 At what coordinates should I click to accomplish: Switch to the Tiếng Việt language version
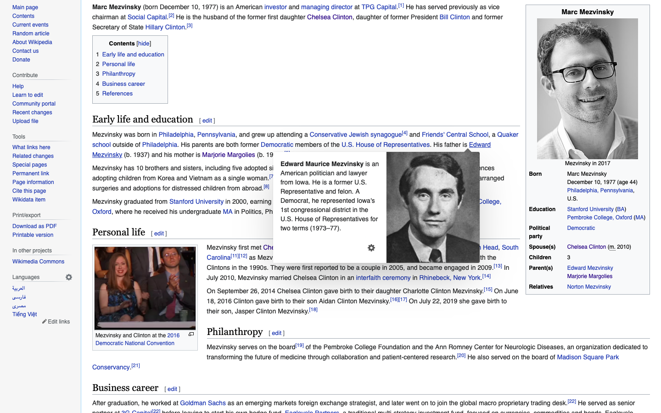click(x=24, y=314)
